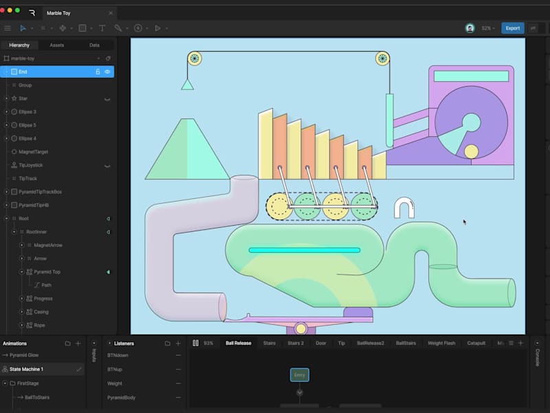Click the user avatar icon

pyautogui.click(x=470, y=28)
